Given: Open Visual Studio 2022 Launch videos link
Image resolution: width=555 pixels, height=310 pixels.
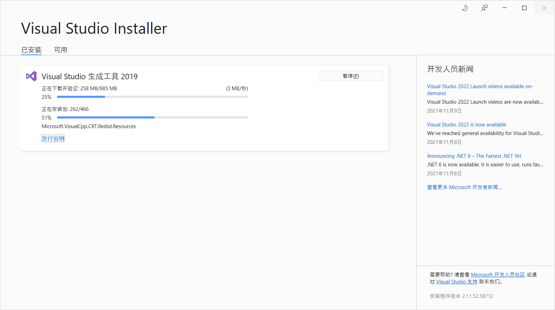Looking at the screenshot, I should point(480,90).
